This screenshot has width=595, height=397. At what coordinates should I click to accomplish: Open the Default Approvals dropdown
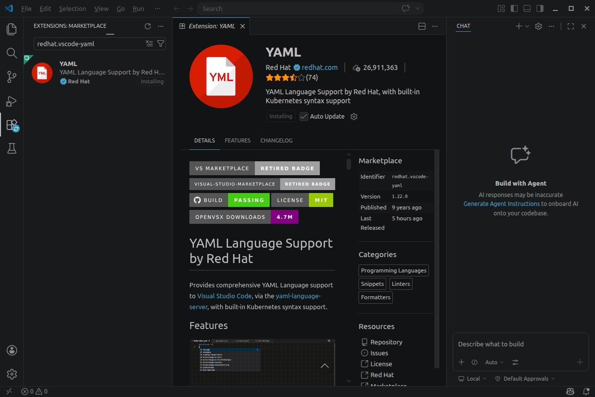[525, 379]
